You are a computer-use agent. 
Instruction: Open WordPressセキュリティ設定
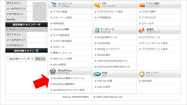(69, 90)
